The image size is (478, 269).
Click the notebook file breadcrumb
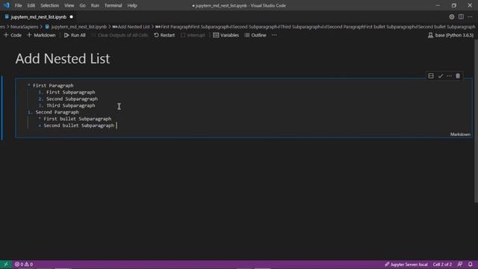tap(76, 27)
